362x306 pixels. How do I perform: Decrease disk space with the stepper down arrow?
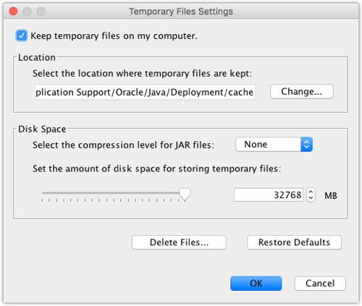[x=311, y=198]
